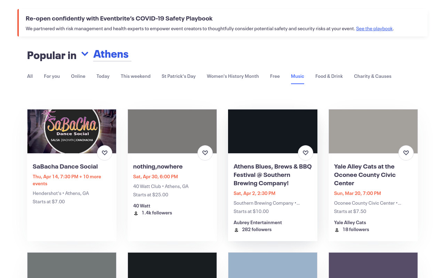Open the location dropdown chevron beside Popular in

[85, 54]
